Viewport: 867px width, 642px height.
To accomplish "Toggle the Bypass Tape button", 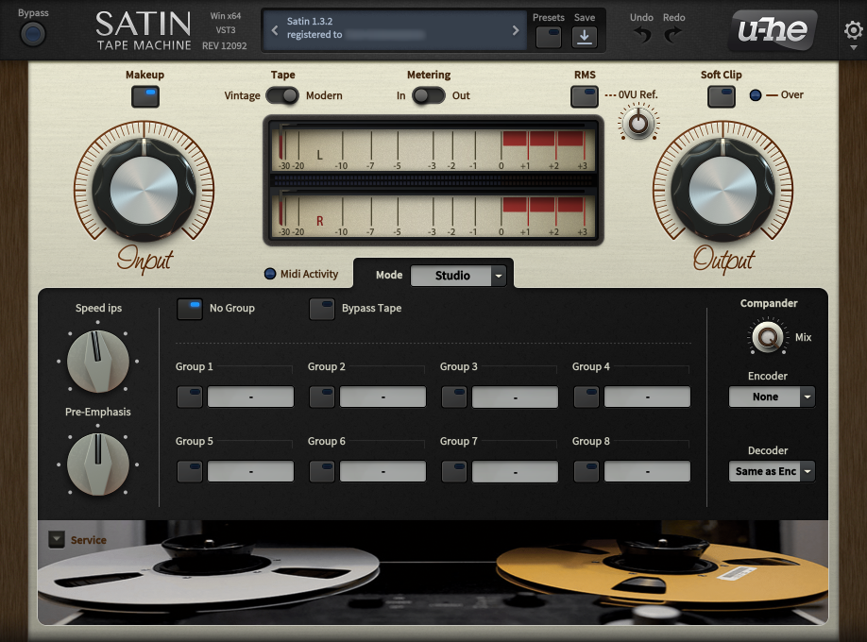I will point(322,309).
